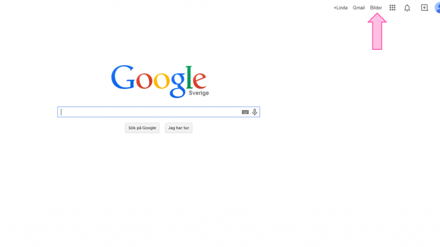Screen dimensions: 440x247
Task: Go to Gmail from the top bar
Action: [x=359, y=8]
